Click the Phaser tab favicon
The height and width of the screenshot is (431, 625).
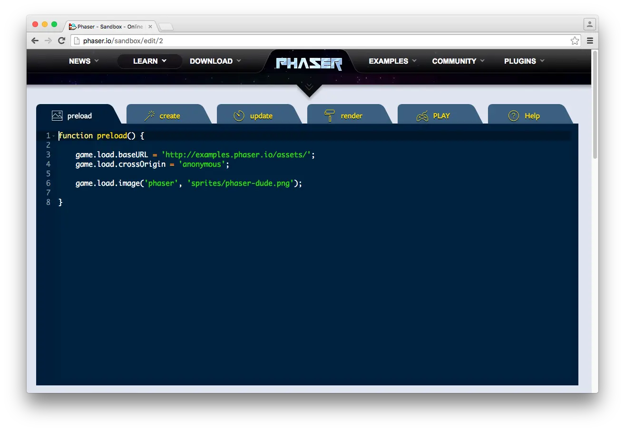(x=73, y=27)
